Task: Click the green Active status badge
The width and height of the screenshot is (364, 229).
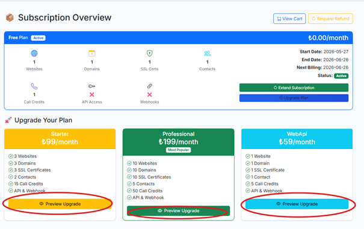Action: (x=341, y=76)
